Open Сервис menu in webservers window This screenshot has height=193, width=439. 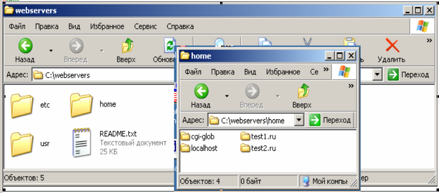(146, 27)
